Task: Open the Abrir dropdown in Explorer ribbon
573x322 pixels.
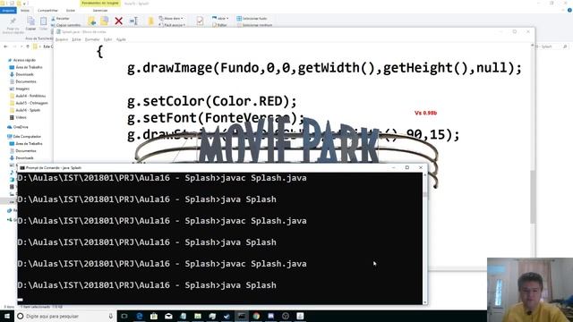Action: (x=220, y=18)
